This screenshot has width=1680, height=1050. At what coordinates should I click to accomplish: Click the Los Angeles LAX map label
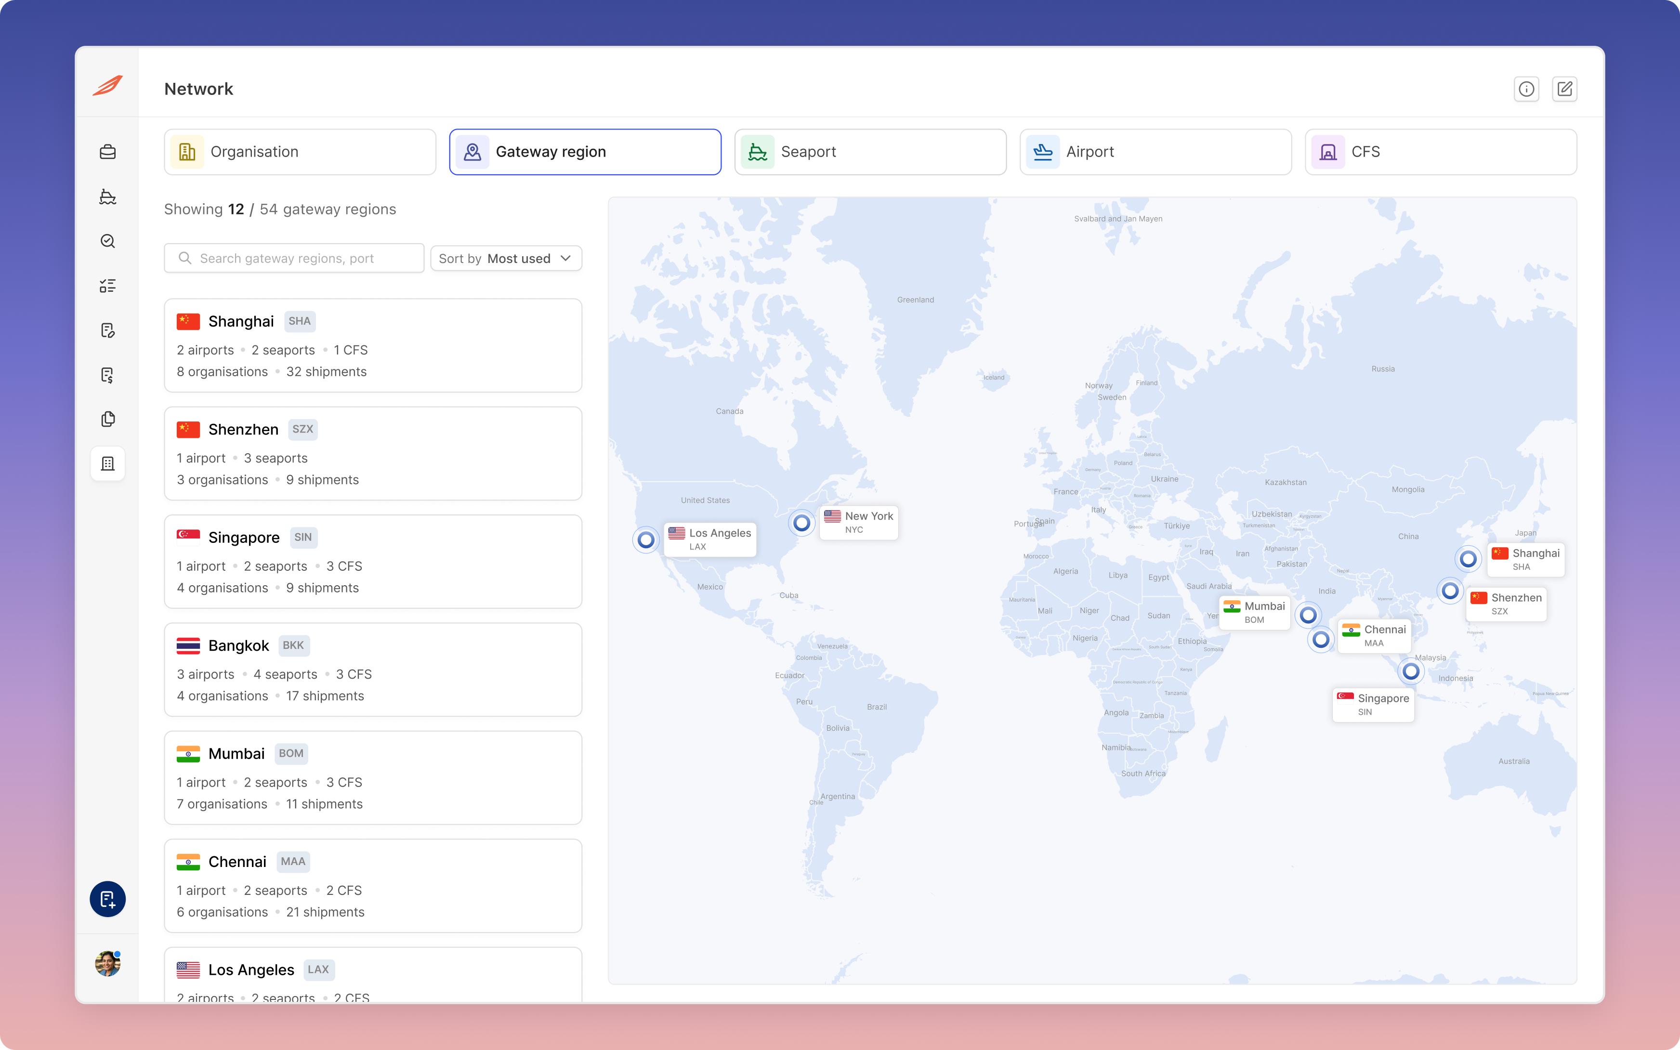click(709, 539)
